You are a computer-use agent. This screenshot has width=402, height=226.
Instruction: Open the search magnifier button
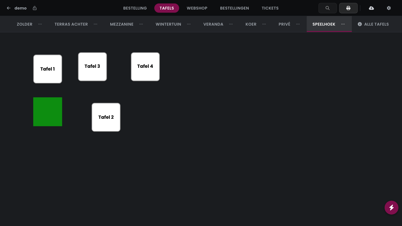[328, 8]
